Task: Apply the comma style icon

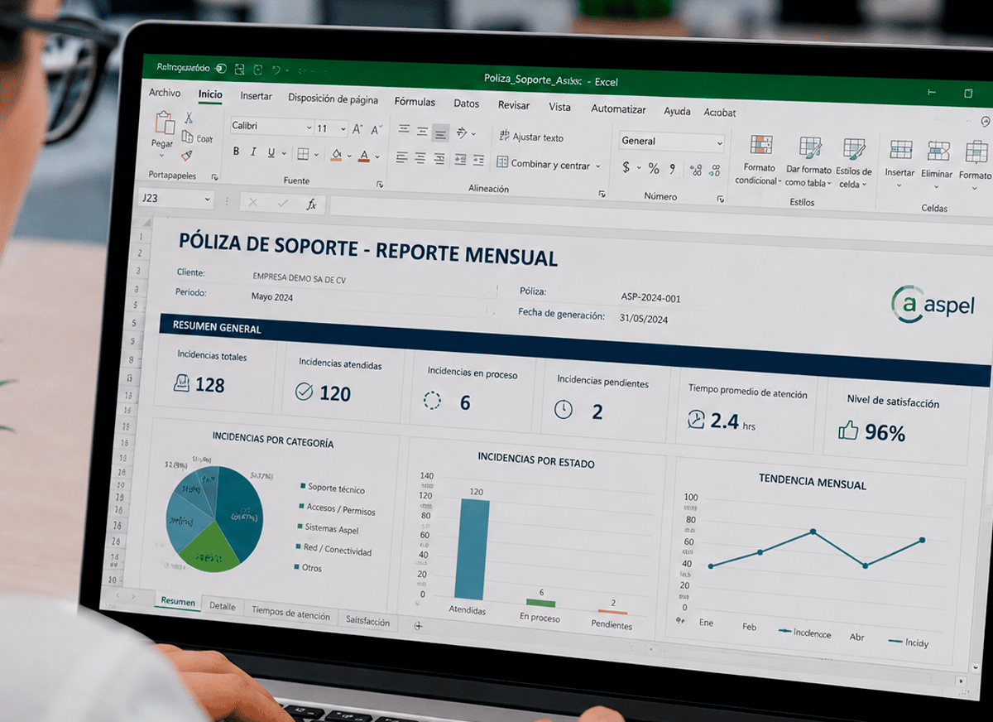Action: point(673,169)
